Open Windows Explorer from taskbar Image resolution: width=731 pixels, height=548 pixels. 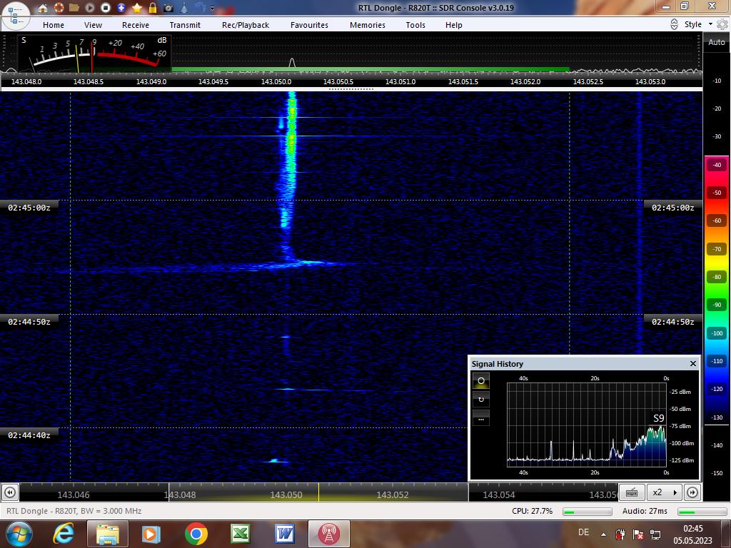click(x=107, y=534)
